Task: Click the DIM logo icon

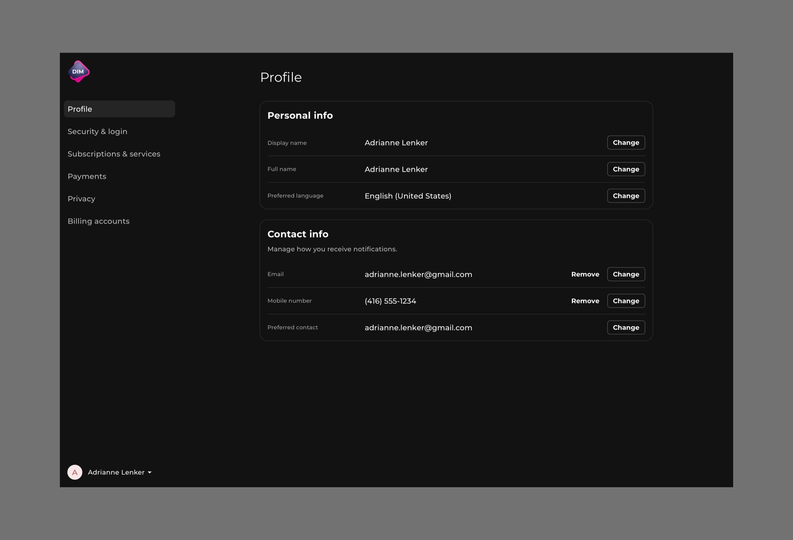Action: tap(79, 72)
